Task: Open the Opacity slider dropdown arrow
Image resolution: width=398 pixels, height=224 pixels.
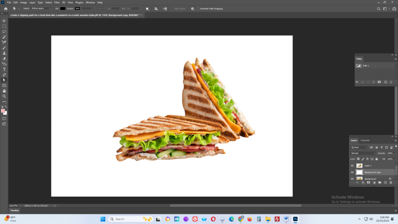Action: pos(395,153)
